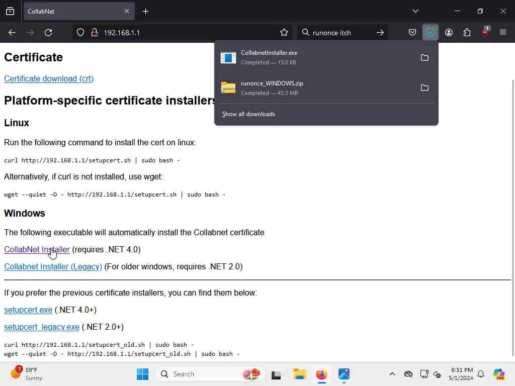Focus the search box with runonce itch
This screenshot has height=386, width=515.
(341, 33)
